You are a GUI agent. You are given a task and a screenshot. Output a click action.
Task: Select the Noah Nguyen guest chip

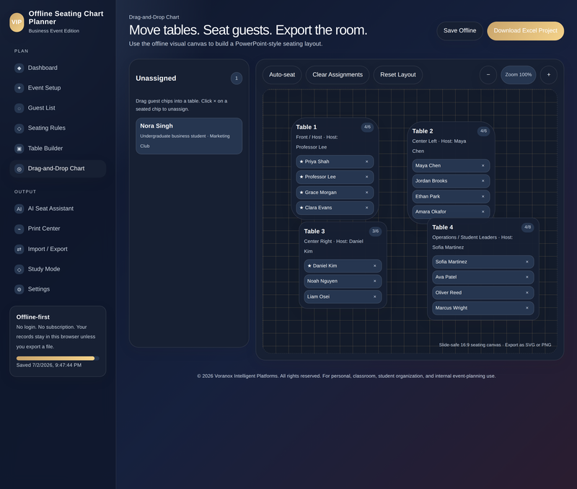coord(343,281)
